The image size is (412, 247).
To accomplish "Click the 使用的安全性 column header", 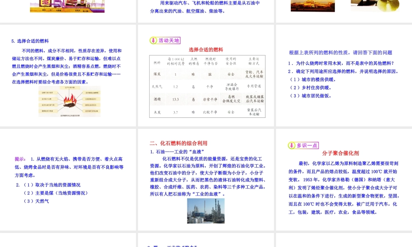I will (231, 61).
